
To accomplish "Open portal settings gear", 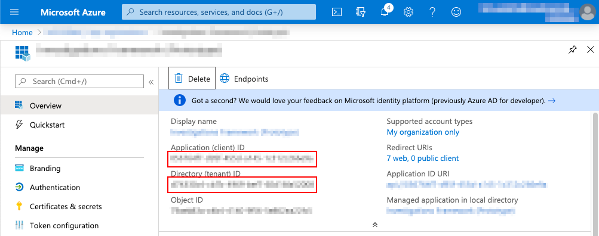I will tap(408, 12).
